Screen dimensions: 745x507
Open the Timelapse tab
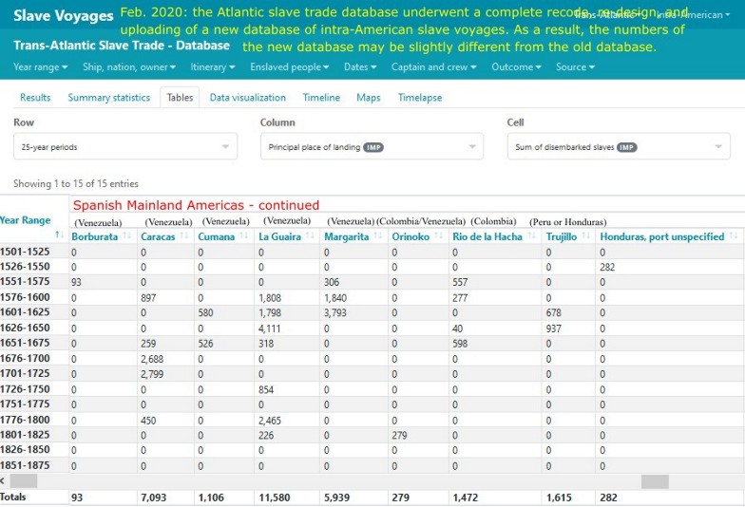419,98
